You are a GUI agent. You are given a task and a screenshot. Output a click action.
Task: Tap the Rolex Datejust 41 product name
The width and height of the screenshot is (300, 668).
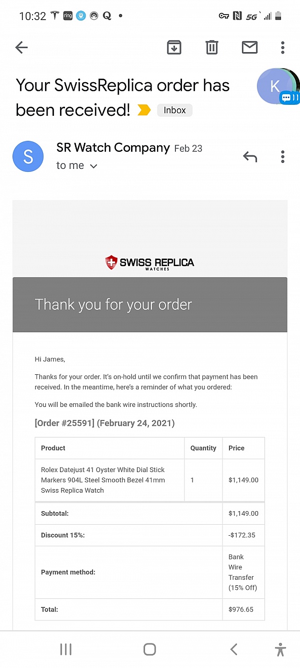tap(103, 480)
